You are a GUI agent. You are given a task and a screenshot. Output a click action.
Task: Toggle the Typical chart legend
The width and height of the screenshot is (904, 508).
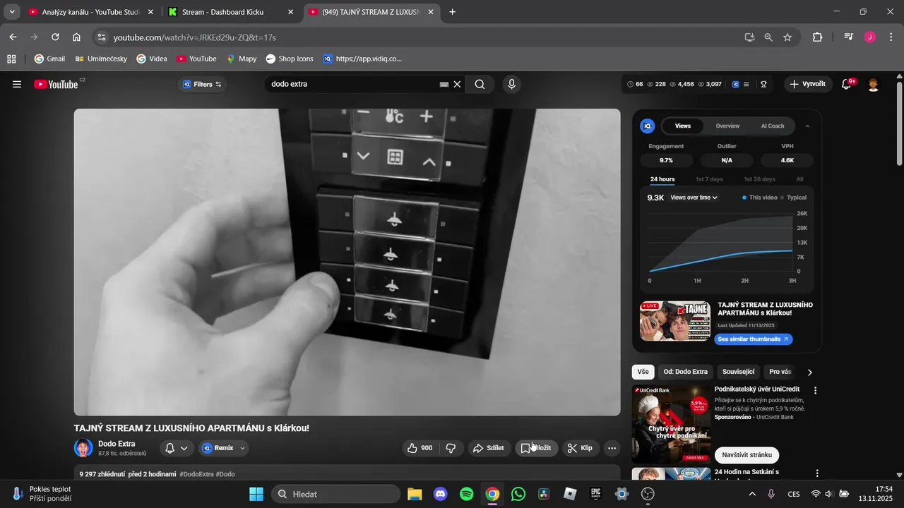click(x=794, y=198)
